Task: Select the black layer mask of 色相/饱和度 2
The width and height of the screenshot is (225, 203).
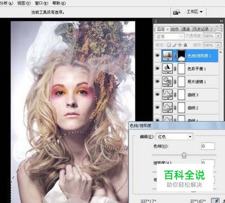Action: pyautogui.click(x=182, y=55)
